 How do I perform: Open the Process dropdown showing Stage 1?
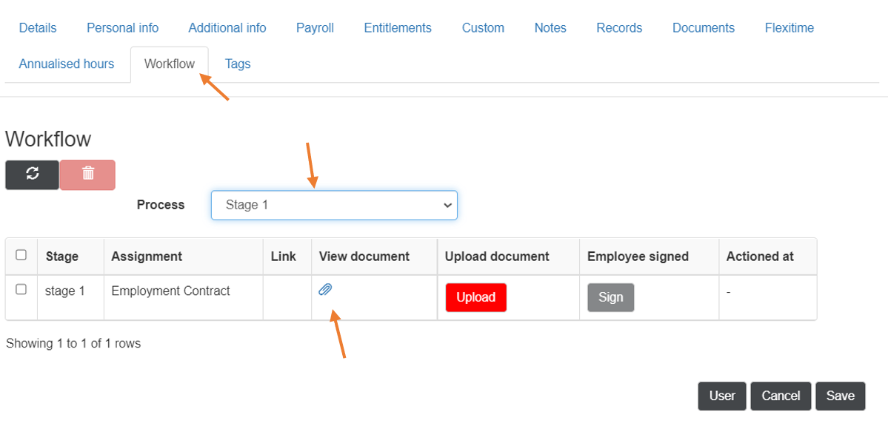pos(333,205)
